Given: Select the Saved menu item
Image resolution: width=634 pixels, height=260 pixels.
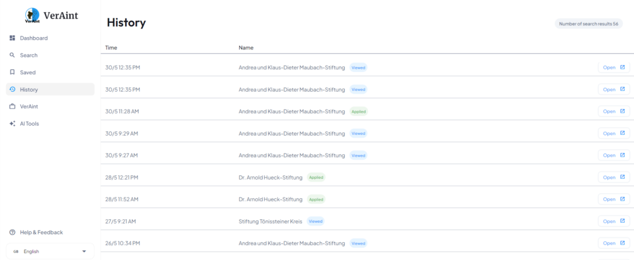Looking at the screenshot, I should pos(28,72).
